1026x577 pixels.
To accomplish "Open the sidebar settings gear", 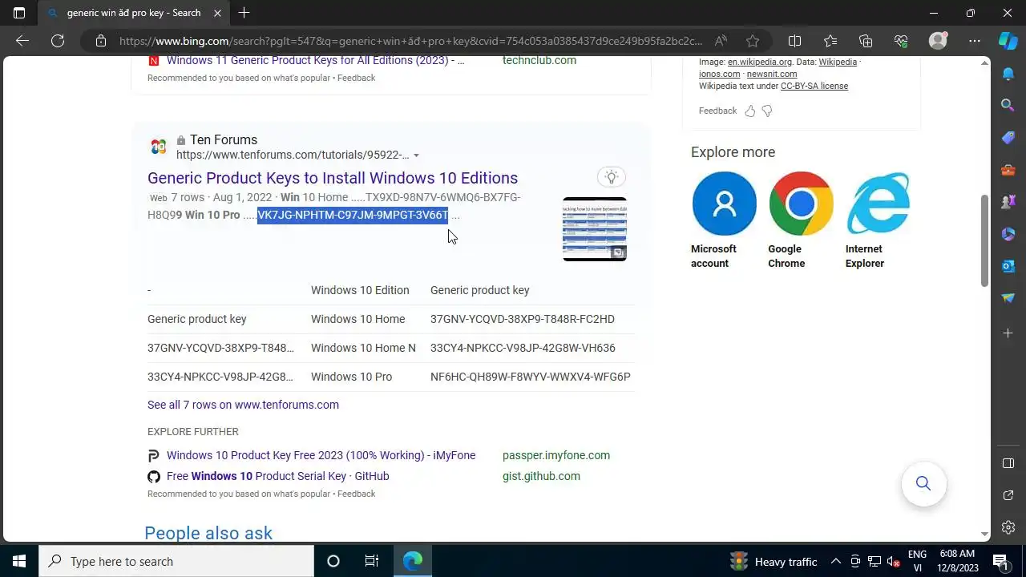I will point(1008,527).
